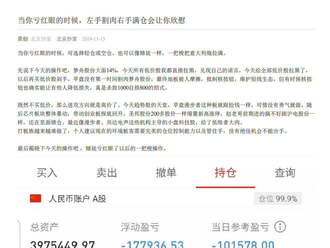Image resolution: width=330 pixels, height=248 pixels.
Task: Select the 持仓 (Positions) tab
Action: tap(225, 173)
